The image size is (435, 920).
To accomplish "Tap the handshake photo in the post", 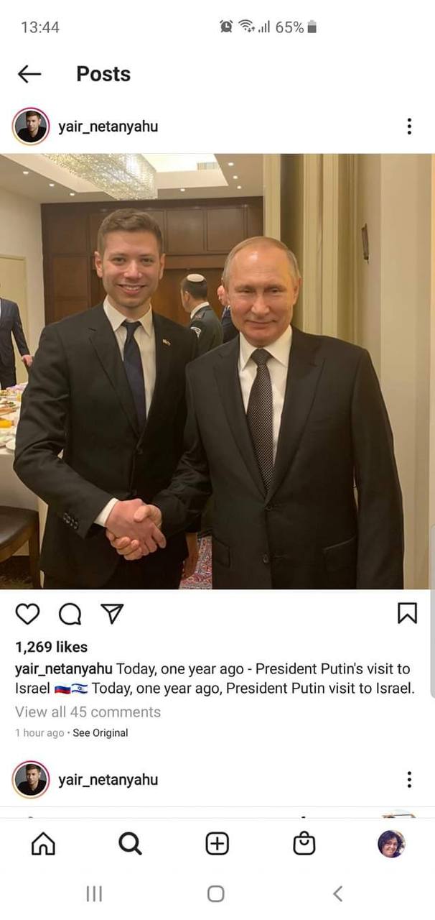I will pyautogui.click(x=217, y=372).
